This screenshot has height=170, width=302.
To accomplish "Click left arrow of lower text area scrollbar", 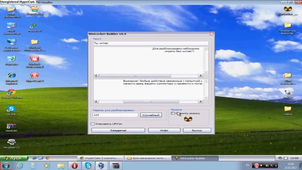I will click(x=96, y=102).
